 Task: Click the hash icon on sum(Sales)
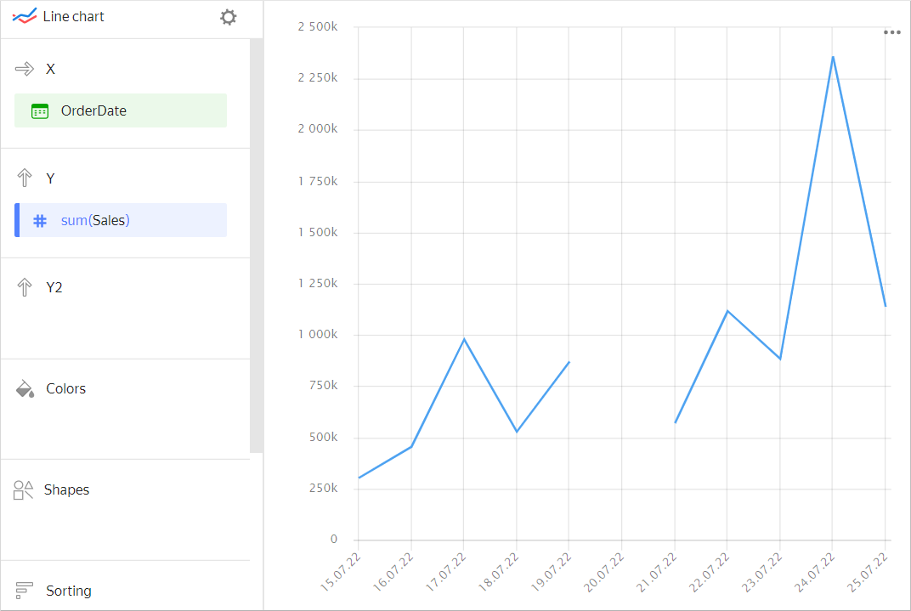click(40, 221)
